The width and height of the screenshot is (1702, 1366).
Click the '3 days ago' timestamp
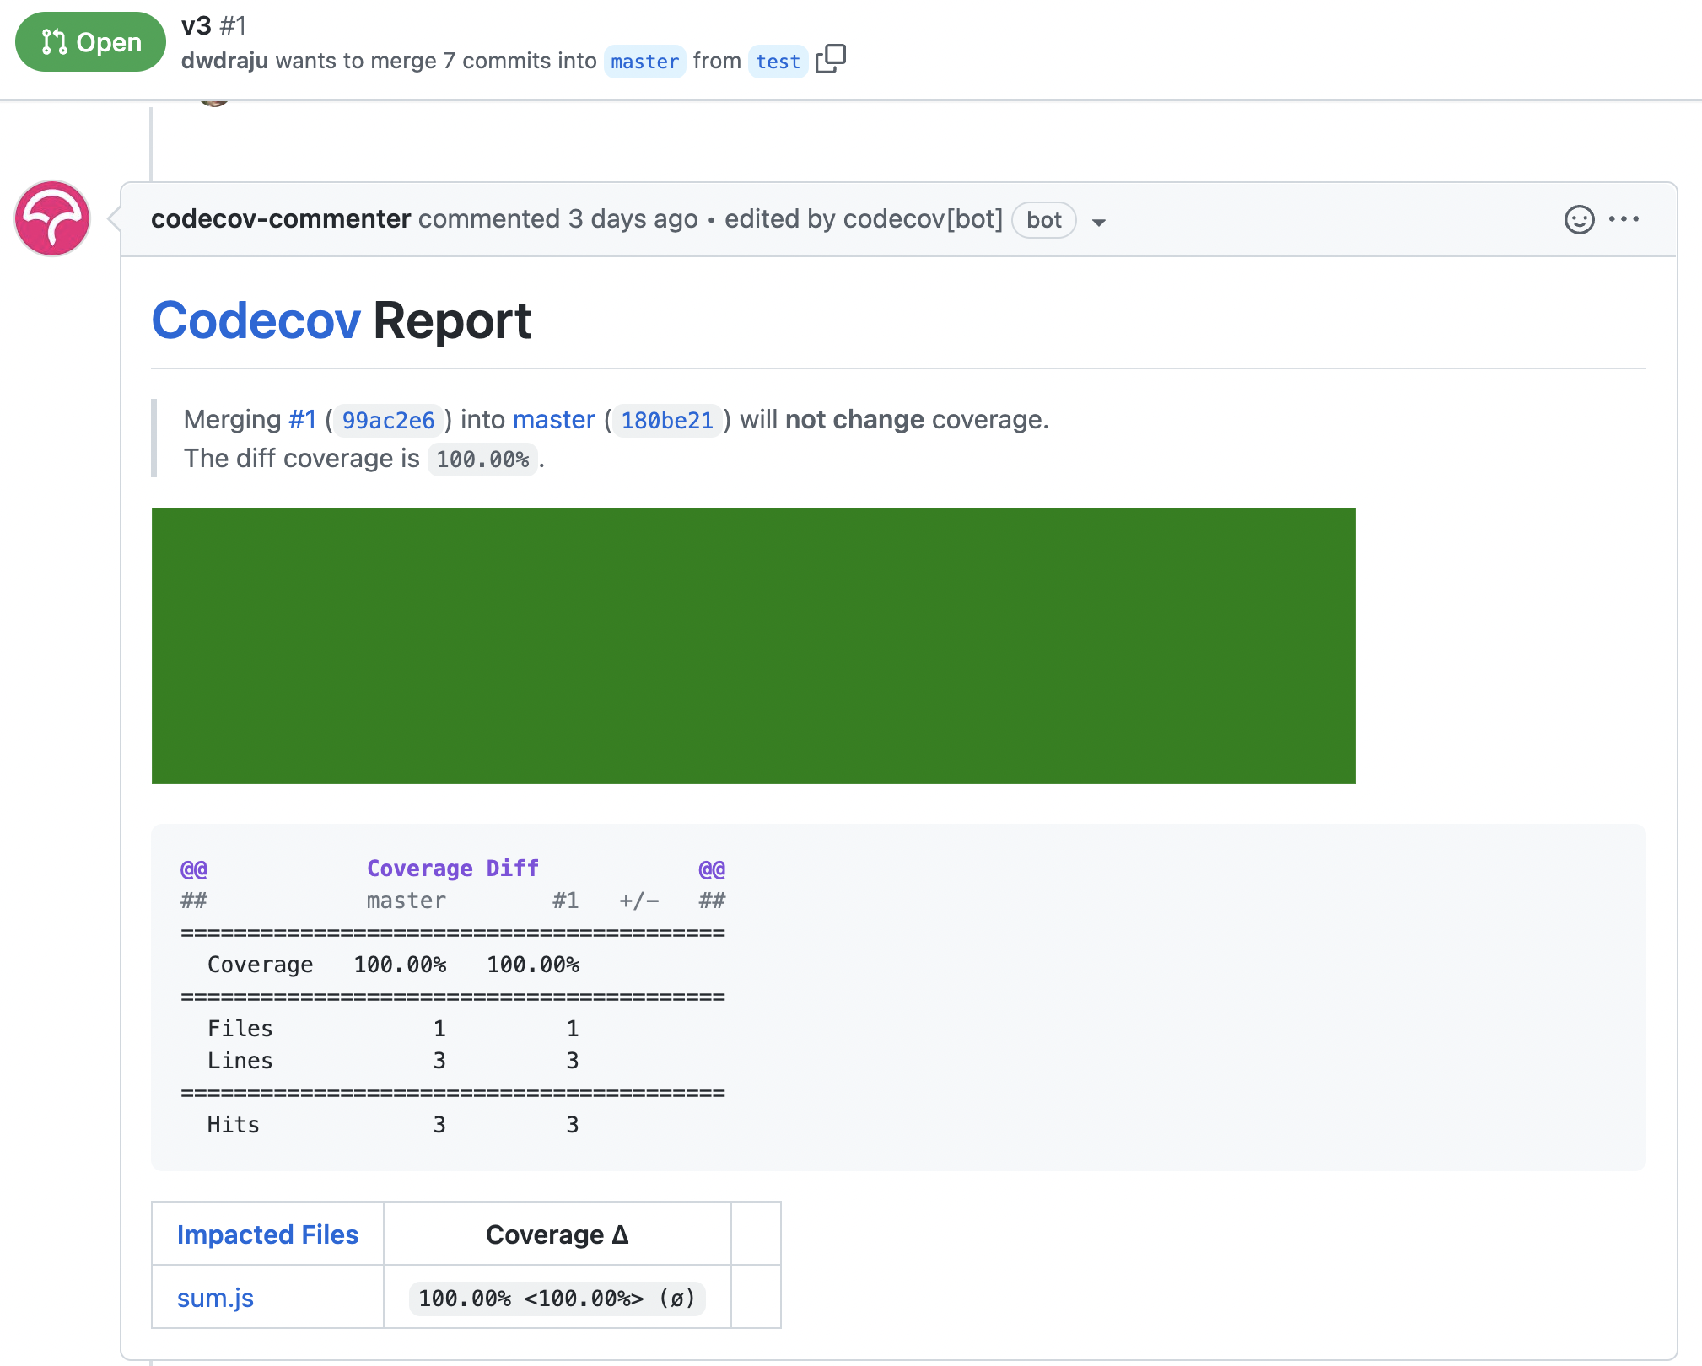click(633, 219)
